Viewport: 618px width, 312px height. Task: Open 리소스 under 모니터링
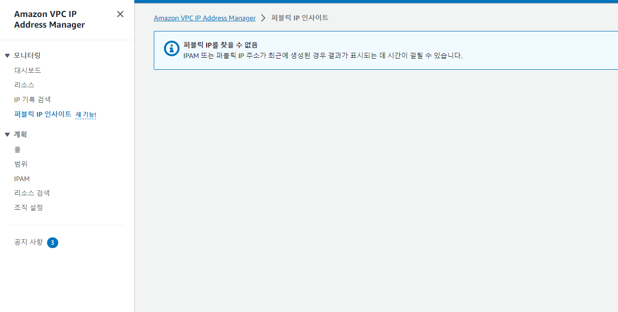click(x=24, y=85)
